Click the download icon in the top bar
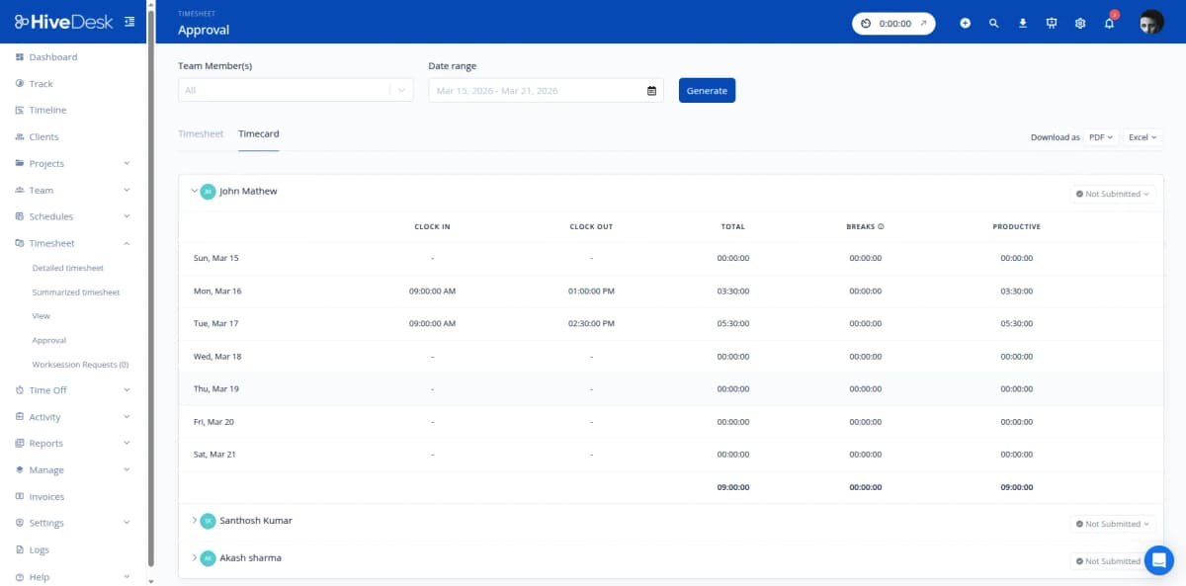This screenshot has width=1186, height=586. pyautogui.click(x=1022, y=22)
